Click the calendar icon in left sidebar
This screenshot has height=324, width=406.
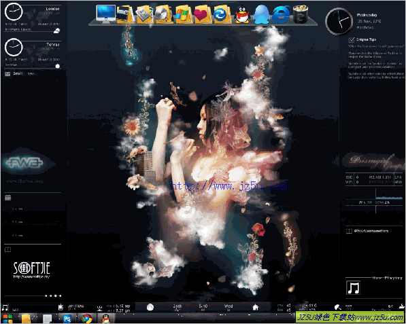tap(7, 198)
